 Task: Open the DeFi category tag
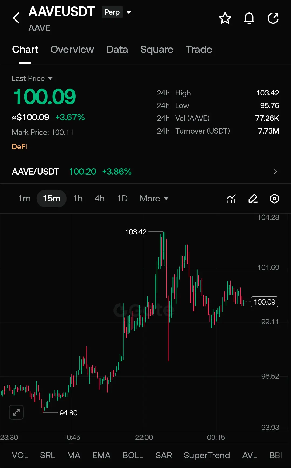(x=19, y=146)
